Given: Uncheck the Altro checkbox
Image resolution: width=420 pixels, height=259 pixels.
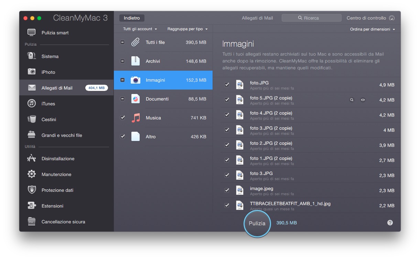Looking at the screenshot, I should tap(122, 137).
